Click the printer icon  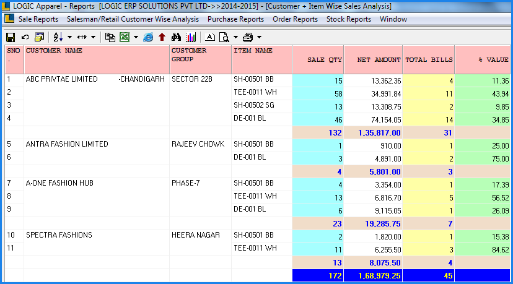coord(248,37)
